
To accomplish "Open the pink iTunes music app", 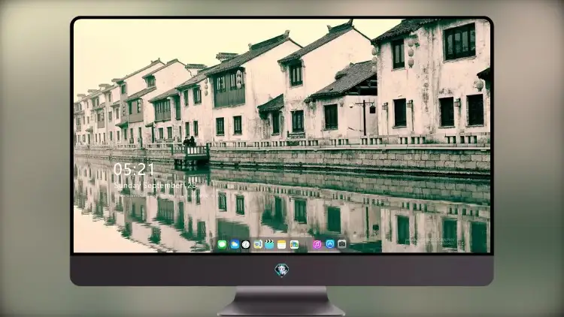I will pyautogui.click(x=317, y=245).
